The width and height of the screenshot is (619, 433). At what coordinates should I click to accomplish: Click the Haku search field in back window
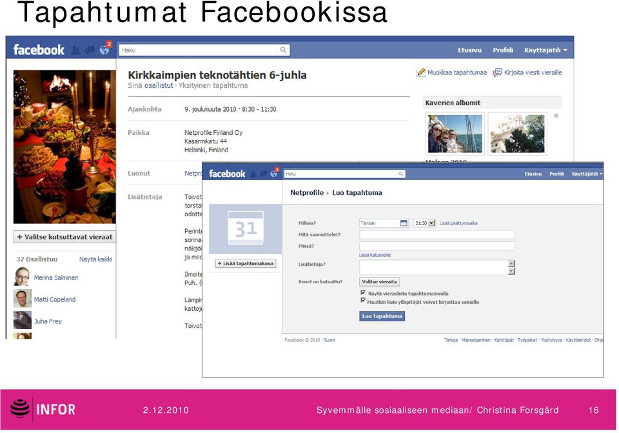pos(198,50)
